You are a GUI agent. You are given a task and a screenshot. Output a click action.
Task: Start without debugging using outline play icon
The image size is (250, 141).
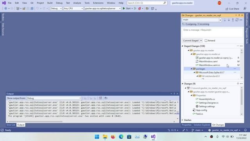tap(135, 9)
